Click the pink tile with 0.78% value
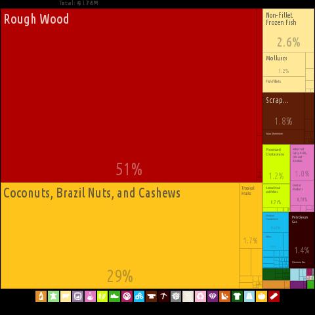Screen dimensions: 315x315 [x=303, y=194]
